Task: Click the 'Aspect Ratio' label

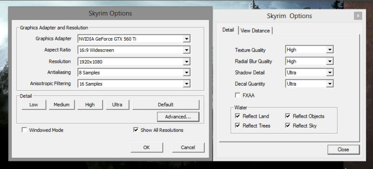Action: [57, 50]
